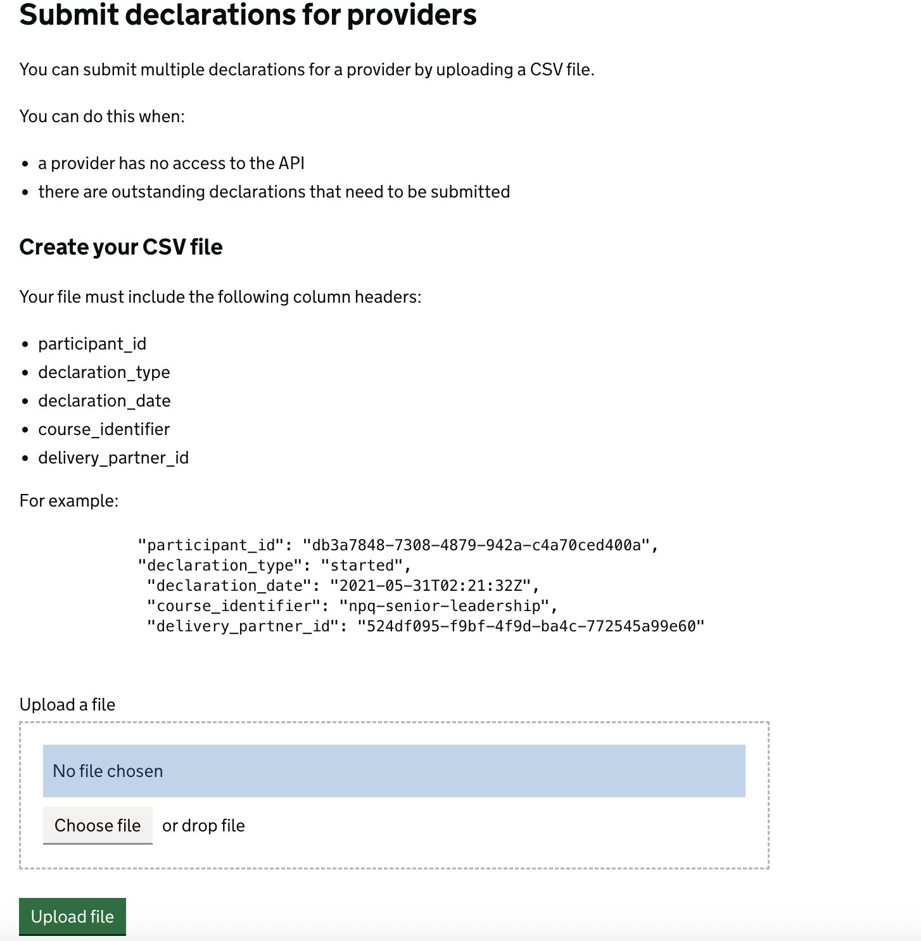Select the participant_id list item
The image size is (921, 941).
(92, 343)
